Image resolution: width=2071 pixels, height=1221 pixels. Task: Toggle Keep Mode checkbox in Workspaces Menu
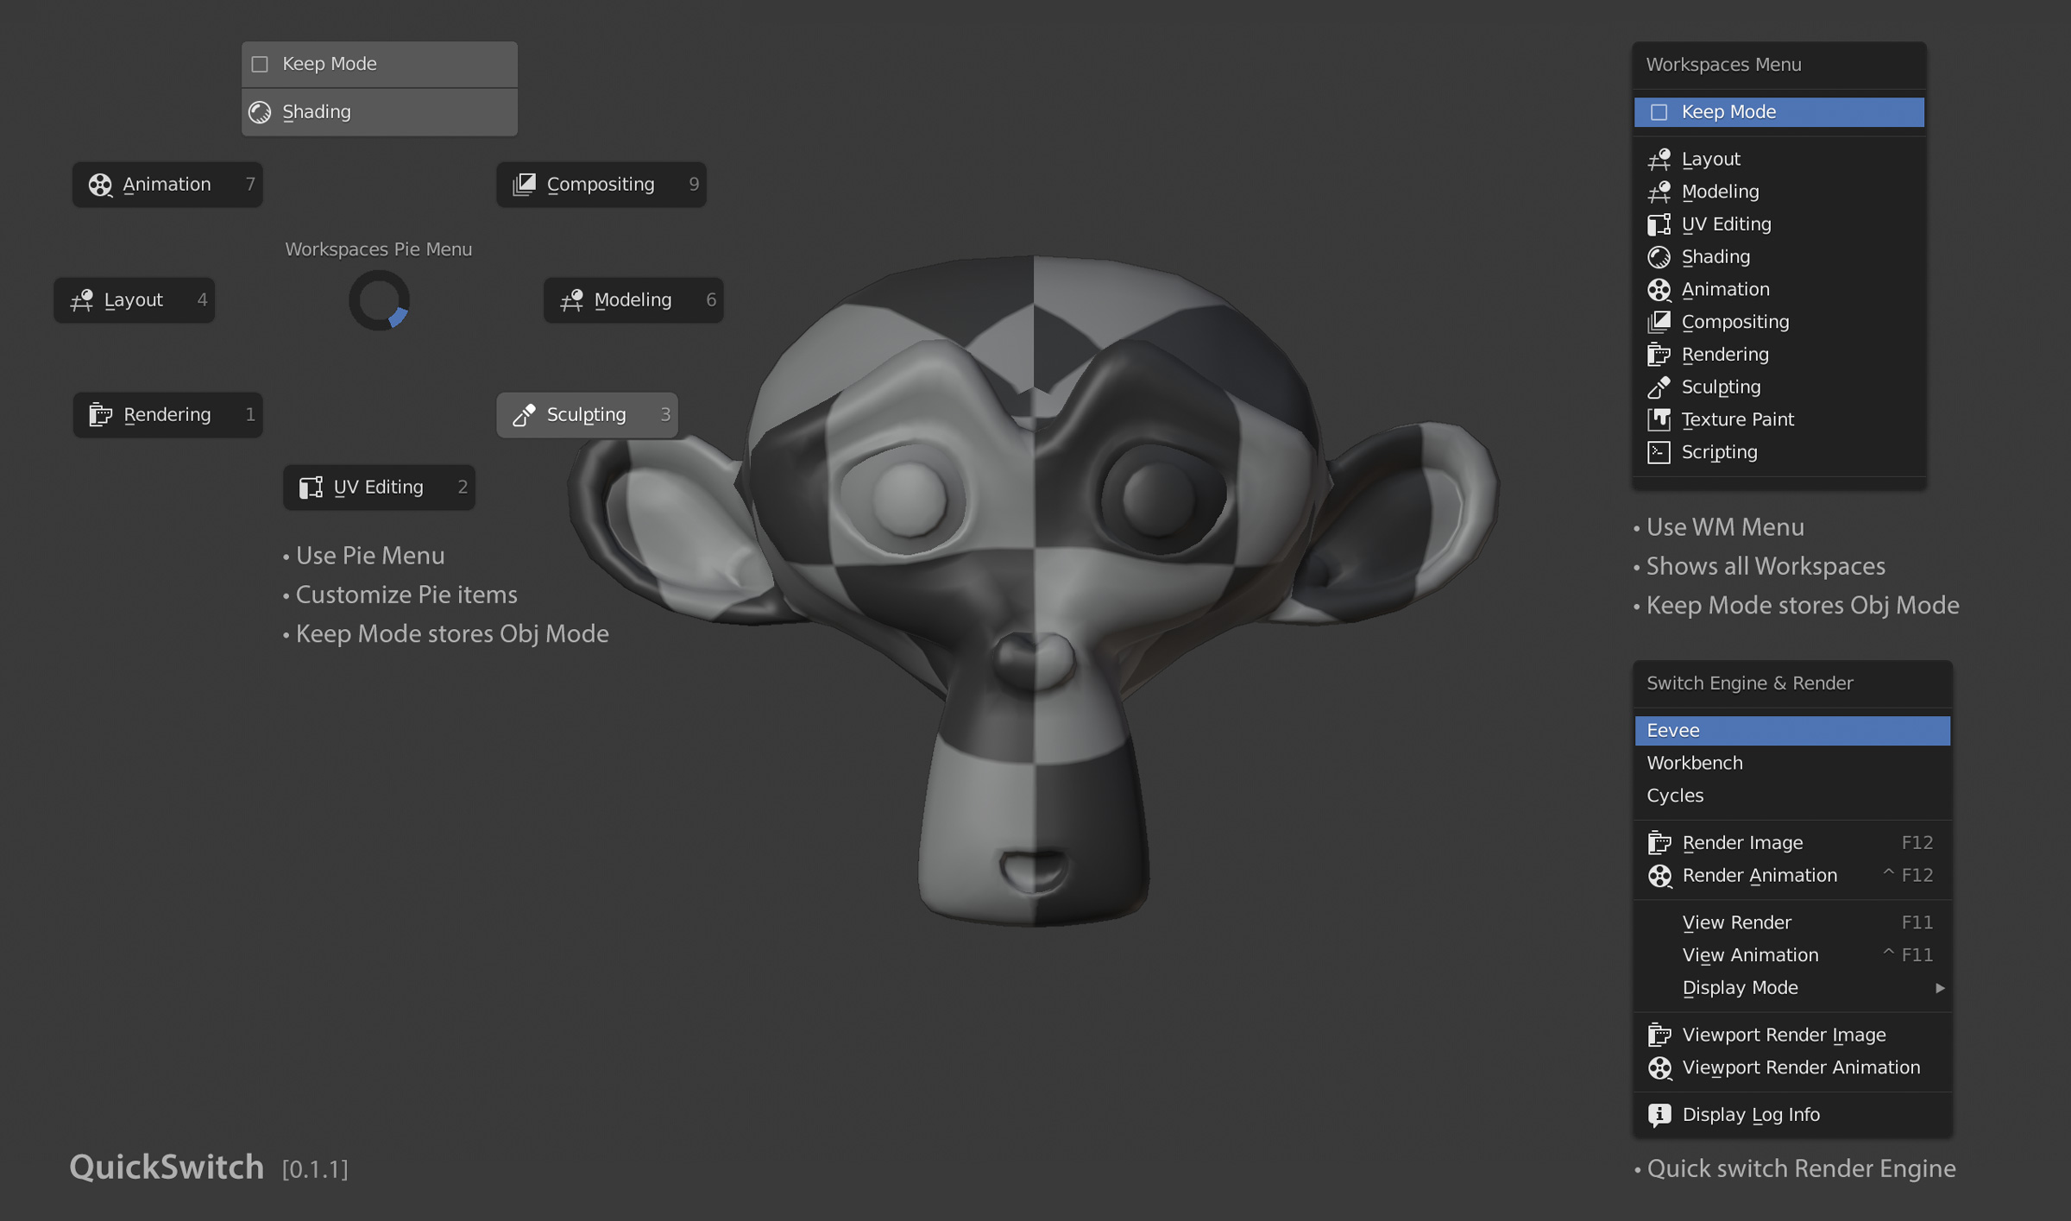tap(1659, 112)
